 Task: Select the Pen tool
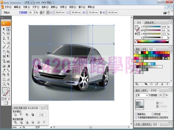(x=4, y=38)
